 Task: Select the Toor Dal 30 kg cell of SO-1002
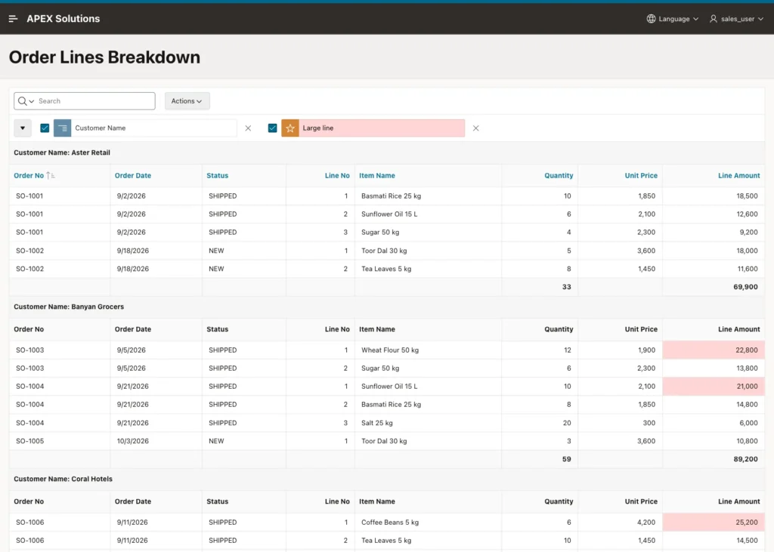click(428, 251)
